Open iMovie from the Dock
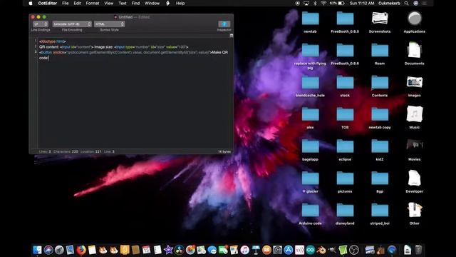Image resolution: width=456 pixels, height=257 pixels. click(x=168, y=250)
